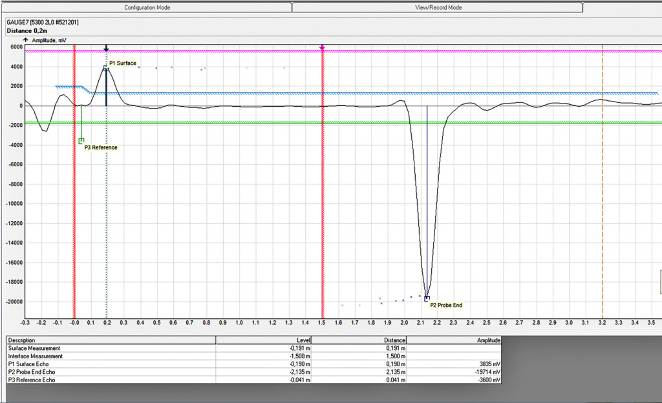Screen dimensions: 662x403
Task: Click the Distance column header
Action: 359,340
